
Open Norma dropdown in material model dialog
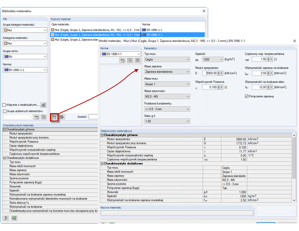click(x=120, y=54)
